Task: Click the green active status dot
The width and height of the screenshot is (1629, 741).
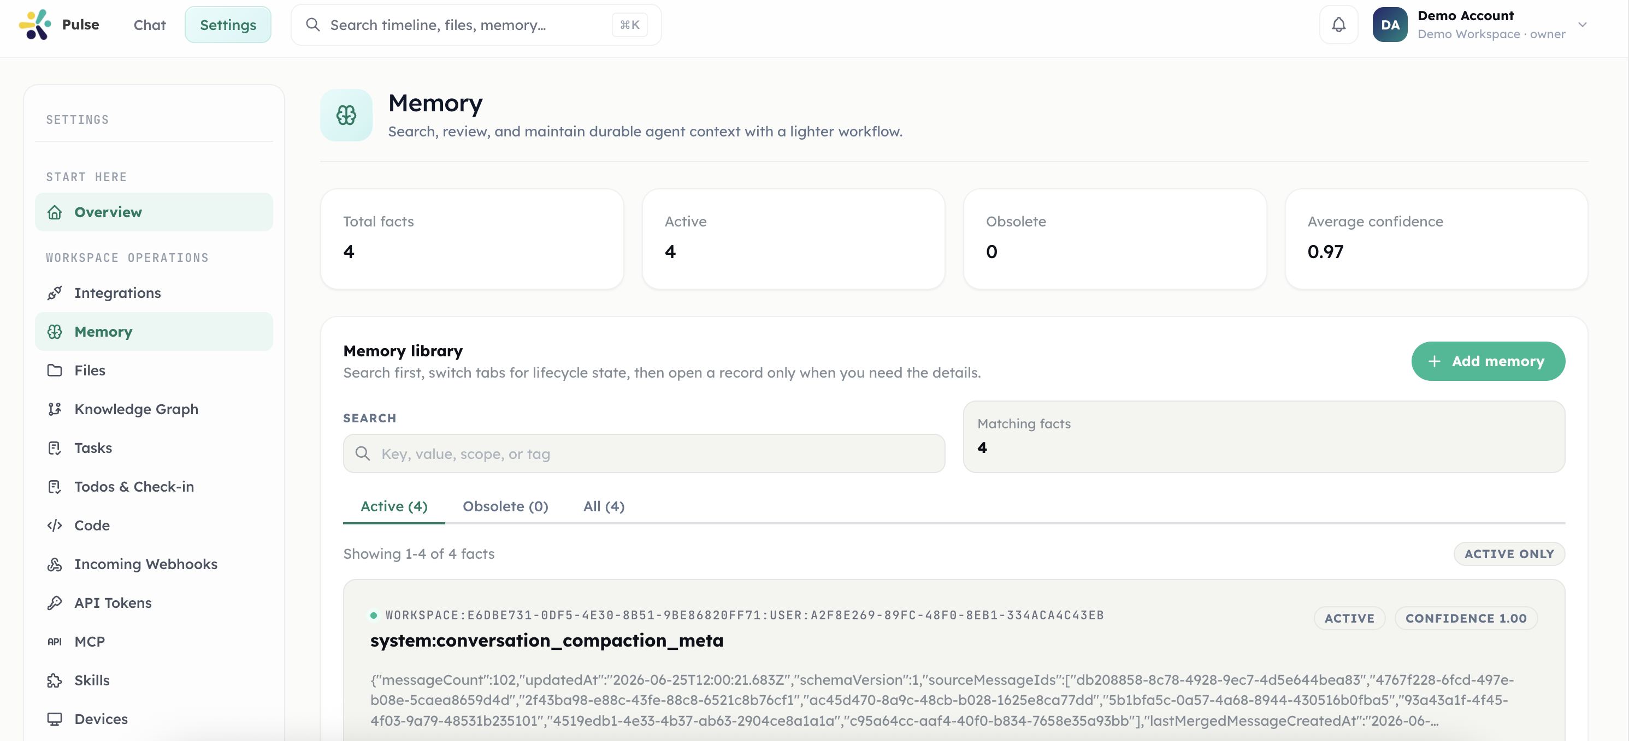Action: pos(374,615)
